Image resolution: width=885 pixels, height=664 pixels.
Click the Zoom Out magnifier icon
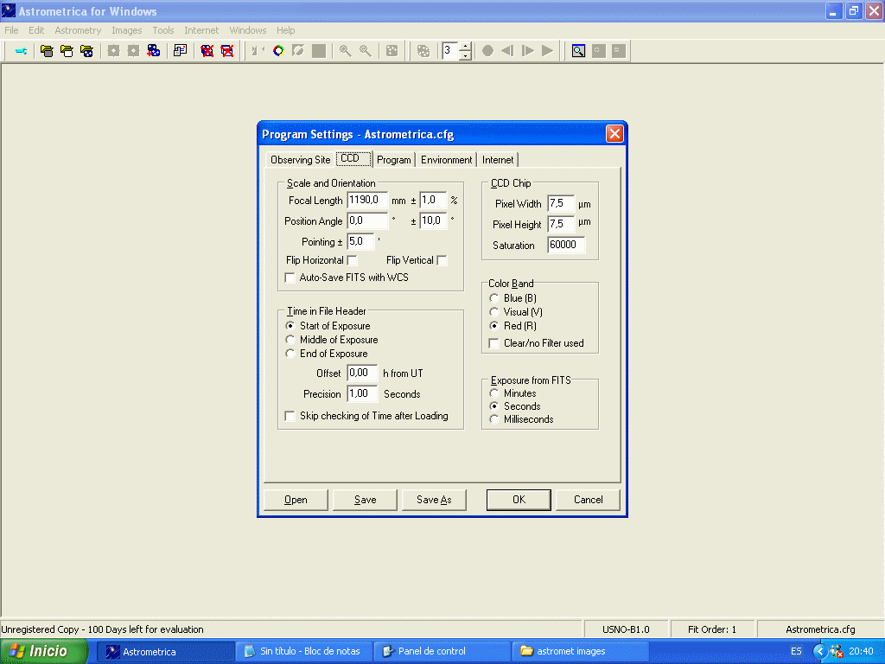coord(366,51)
